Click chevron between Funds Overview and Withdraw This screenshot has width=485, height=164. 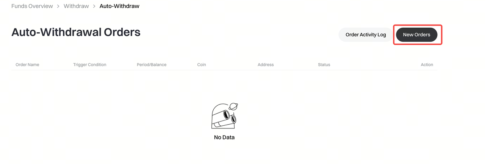[x=58, y=6]
